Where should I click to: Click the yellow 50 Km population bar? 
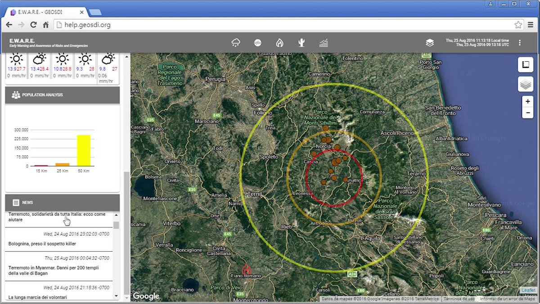click(x=83, y=150)
